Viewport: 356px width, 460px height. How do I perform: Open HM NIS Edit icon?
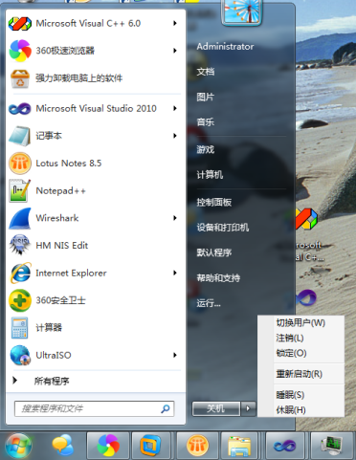click(x=20, y=246)
